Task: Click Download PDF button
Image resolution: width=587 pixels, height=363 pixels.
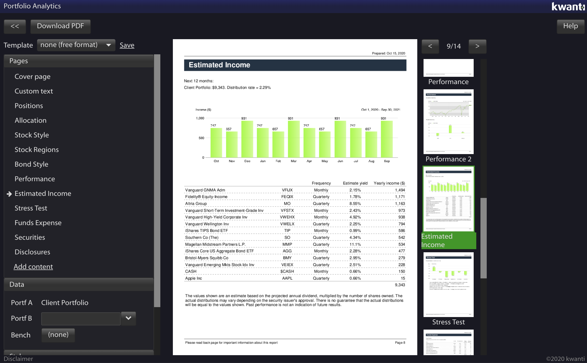Action: click(x=60, y=26)
